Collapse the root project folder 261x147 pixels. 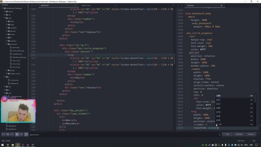pyautogui.click(x=2, y=8)
